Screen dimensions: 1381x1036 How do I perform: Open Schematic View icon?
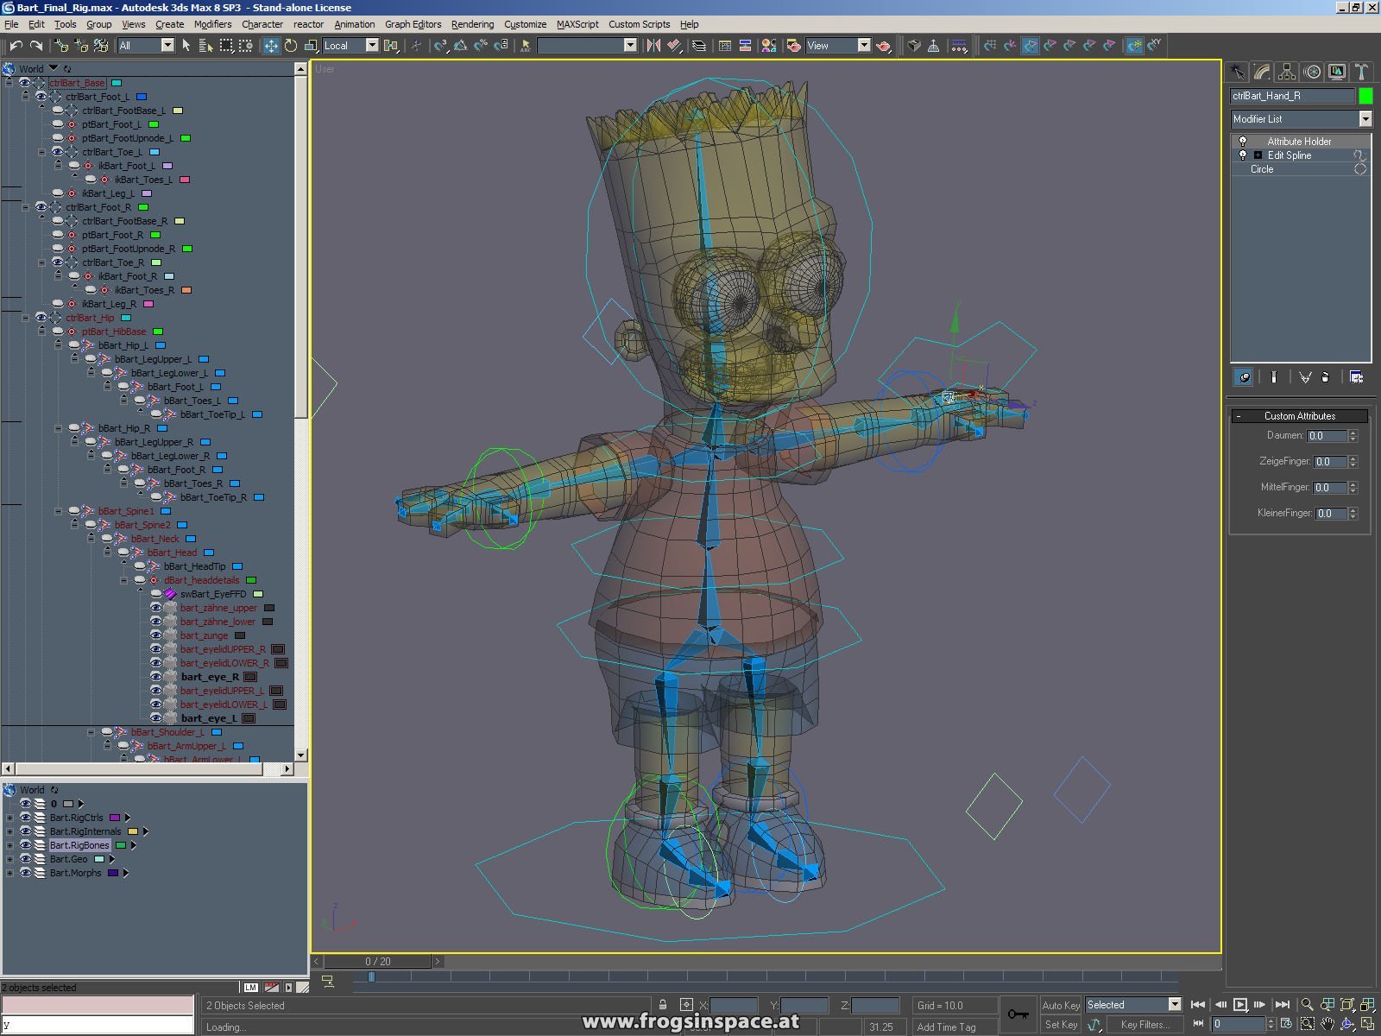click(745, 46)
